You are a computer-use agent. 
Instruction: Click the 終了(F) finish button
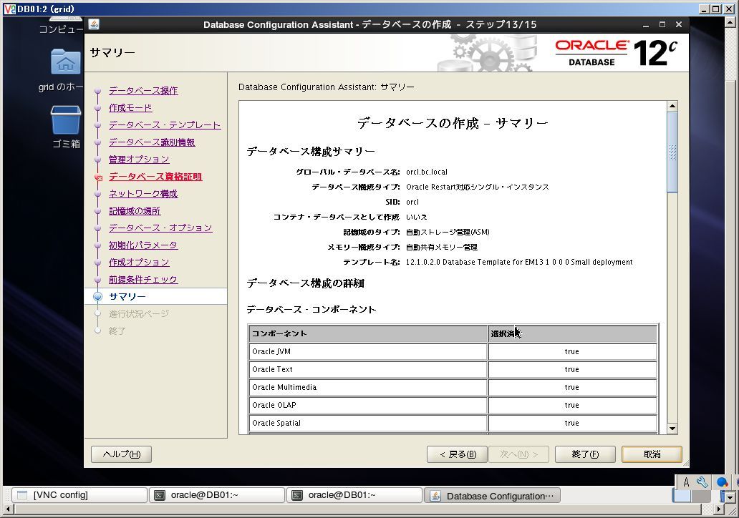(585, 454)
